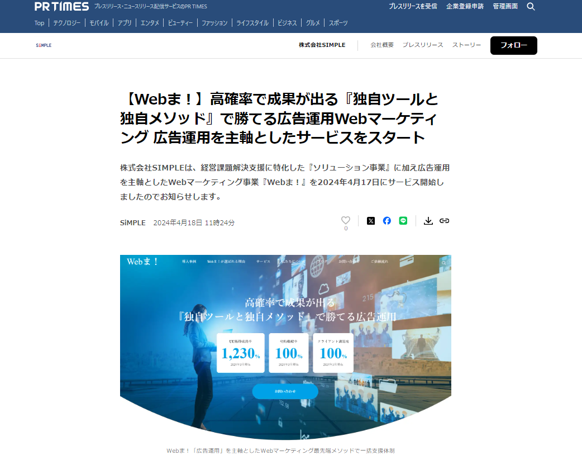Viewport: 582px width, 455px height.
Task: Open 管理画面 link
Action: [x=505, y=6]
